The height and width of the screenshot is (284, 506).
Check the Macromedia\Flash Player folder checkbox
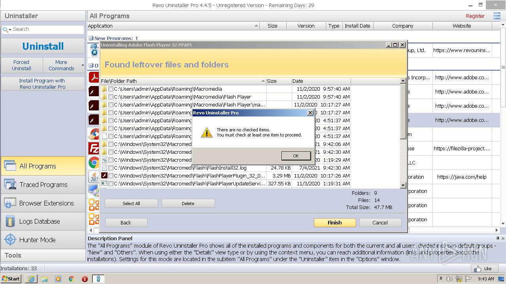111,97
